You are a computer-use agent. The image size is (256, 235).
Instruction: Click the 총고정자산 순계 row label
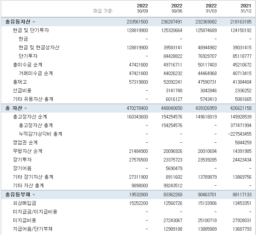[x=30, y=117]
